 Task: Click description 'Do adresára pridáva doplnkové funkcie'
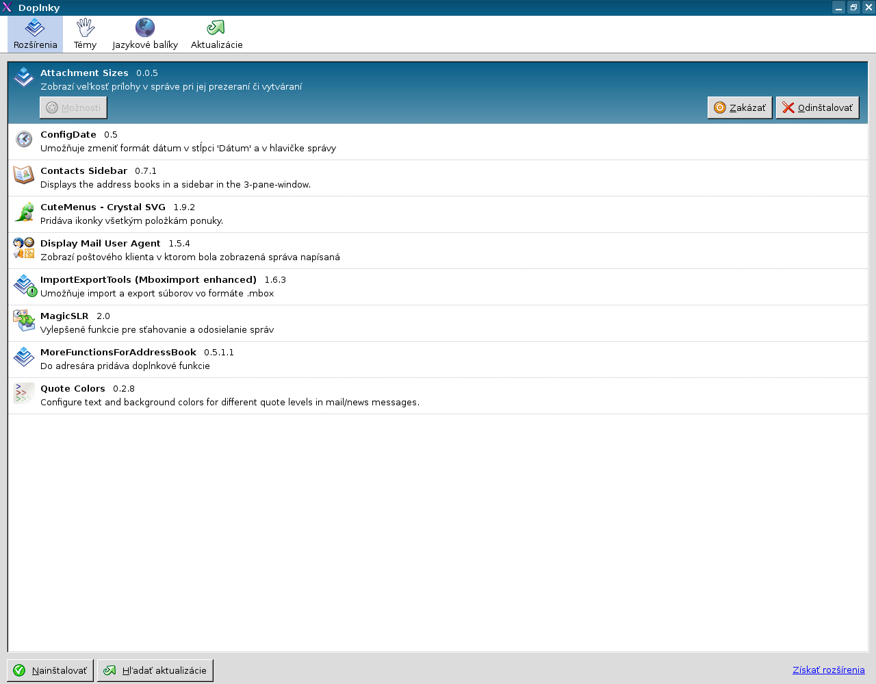coord(125,366)
